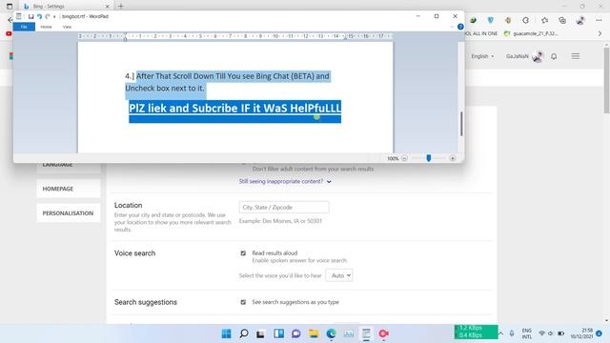
Task: Click the WordPad ruler indent marker
Action: pos(125,37)
